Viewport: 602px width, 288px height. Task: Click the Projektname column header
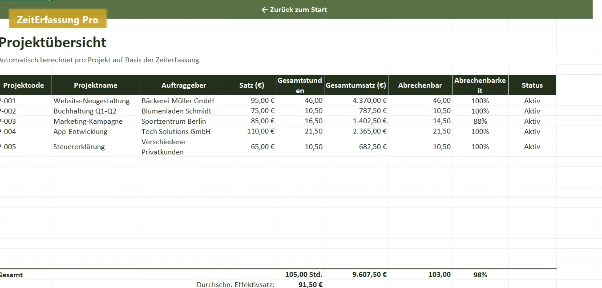pos(96,85)
